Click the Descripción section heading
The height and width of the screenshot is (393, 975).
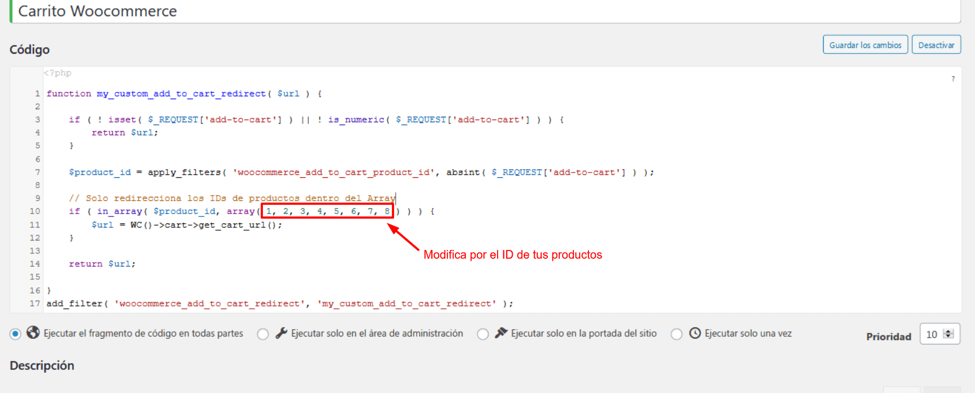pyautogui.click(x=42, y=365)
